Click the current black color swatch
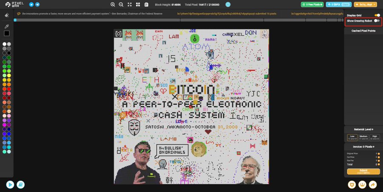This screenshot has height=192, width=383. tap(6, 33)
